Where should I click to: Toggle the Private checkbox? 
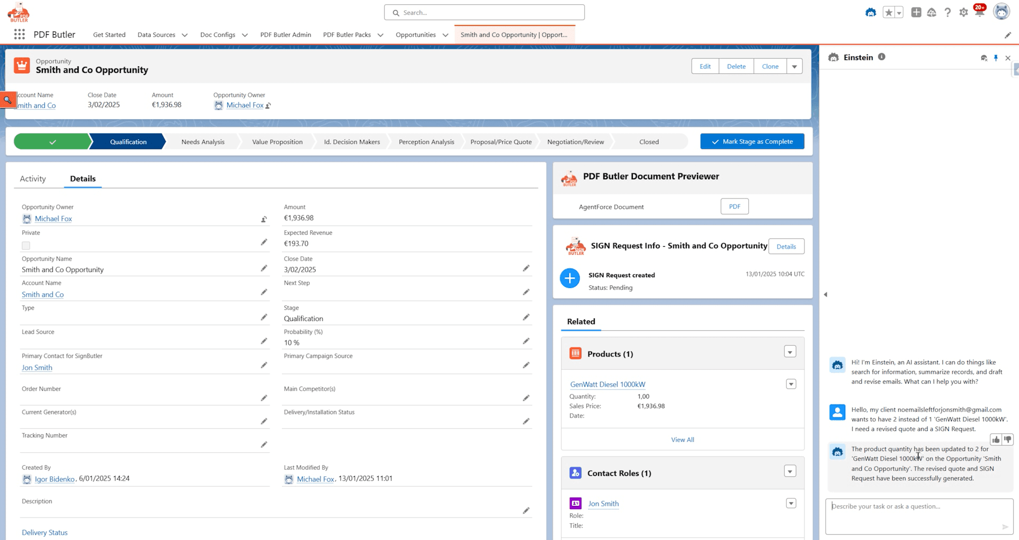[26, 246]
